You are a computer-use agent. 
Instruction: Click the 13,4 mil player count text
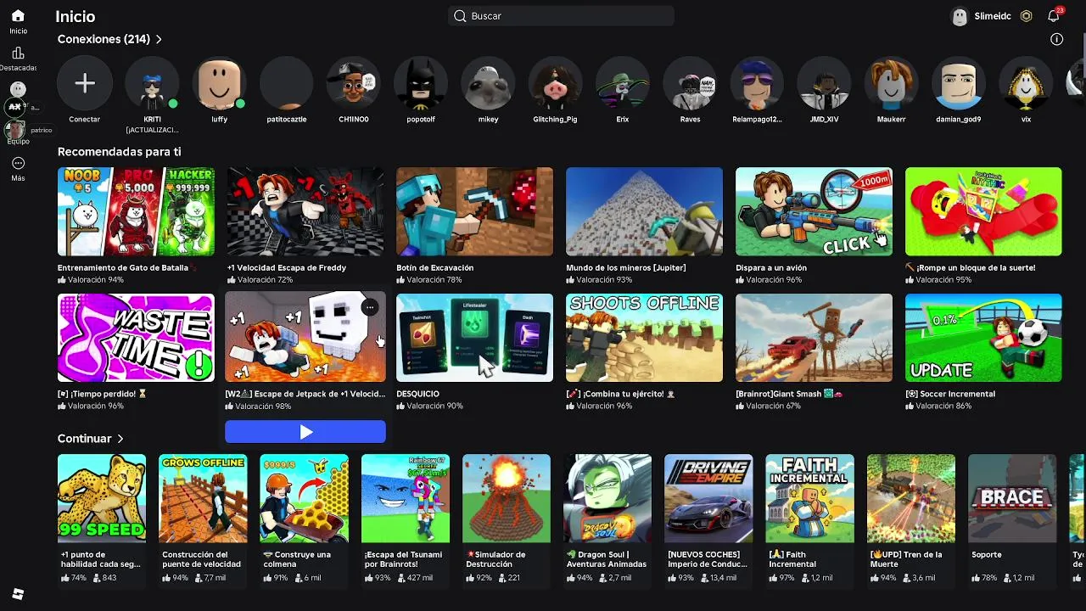(x=723, y=578)
